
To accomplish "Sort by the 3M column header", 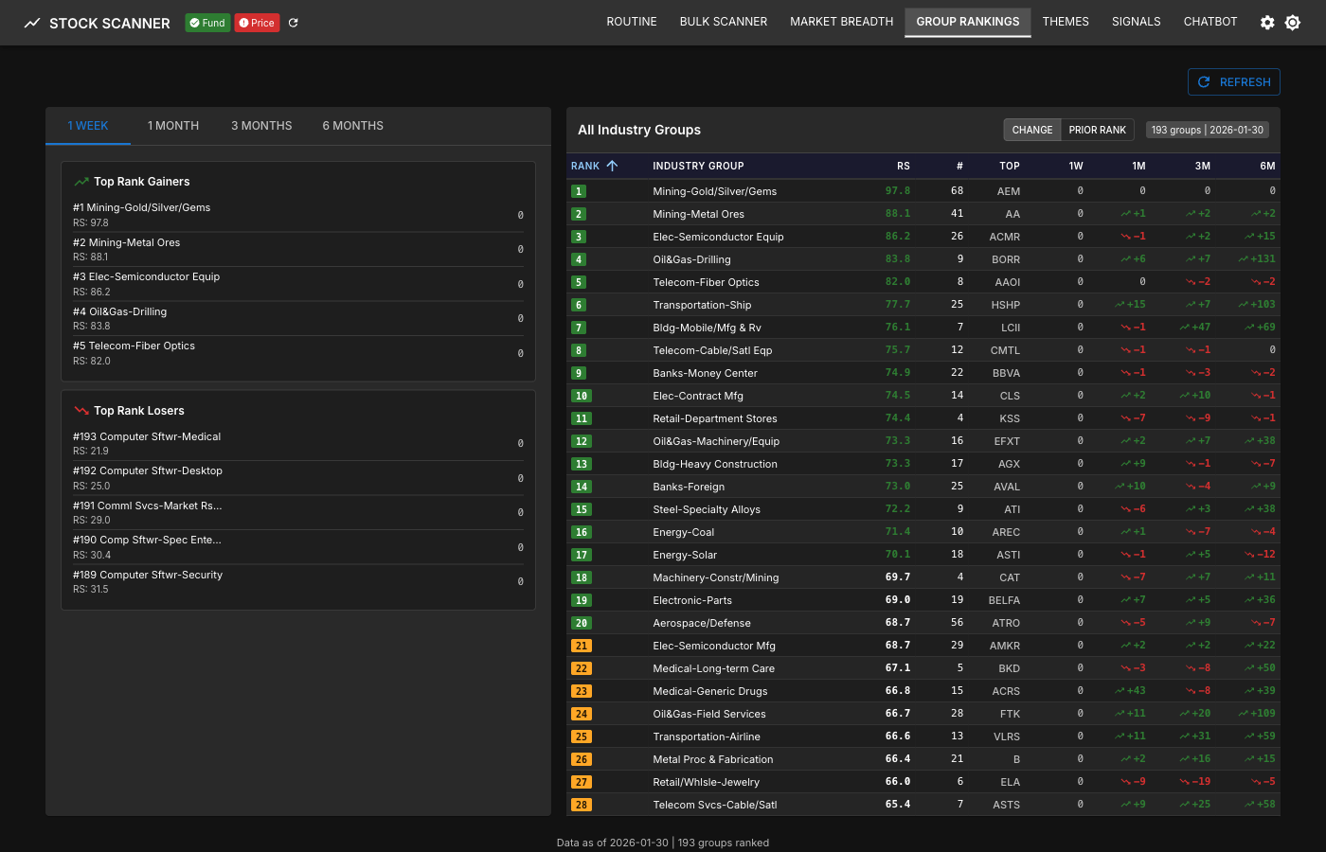I will click(1203, 166).
